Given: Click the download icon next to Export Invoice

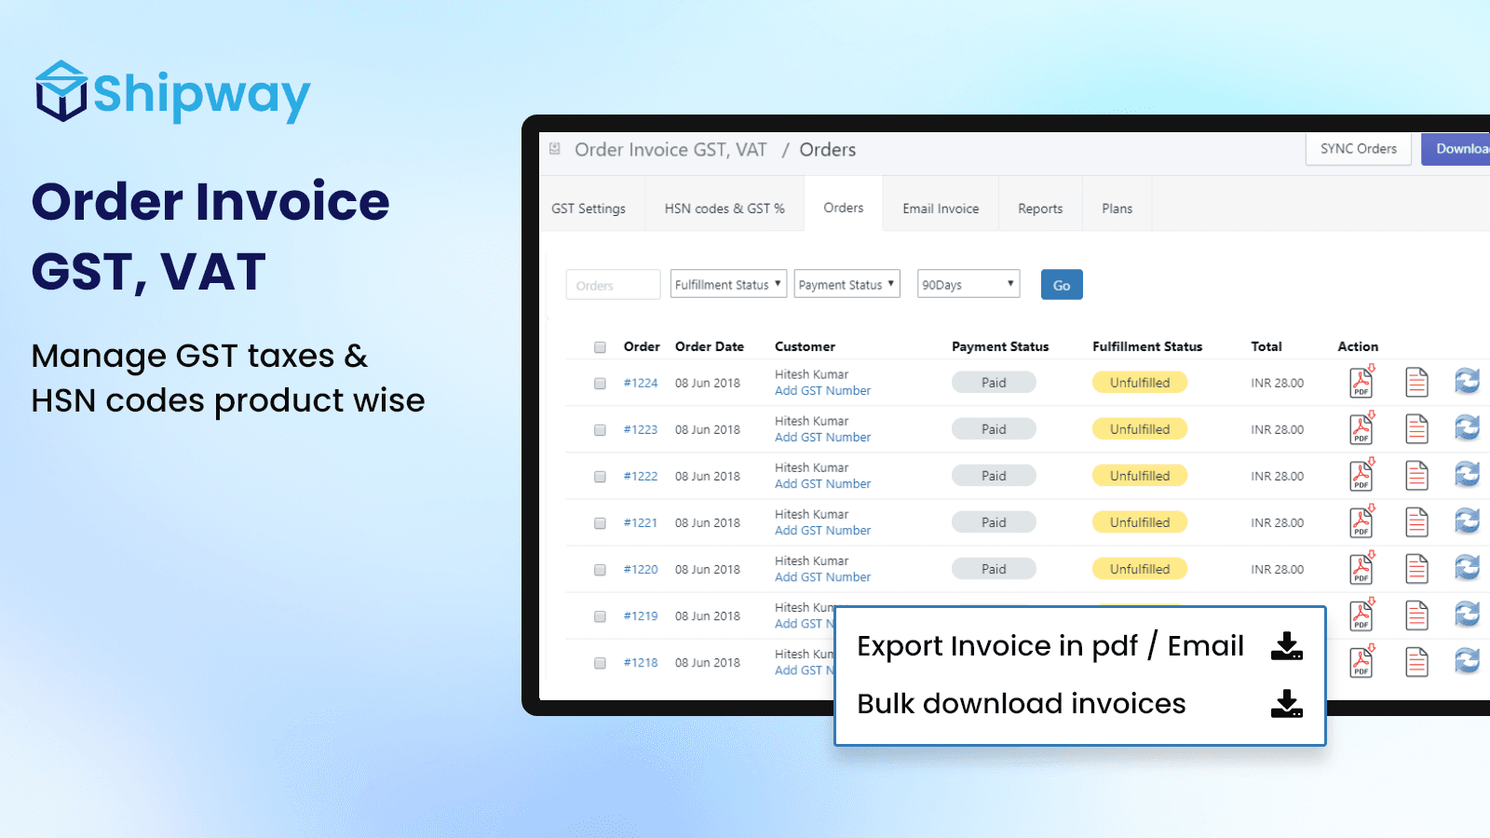Looking at the screenshot, I should pyautogui.click(x=1287, y=646).
